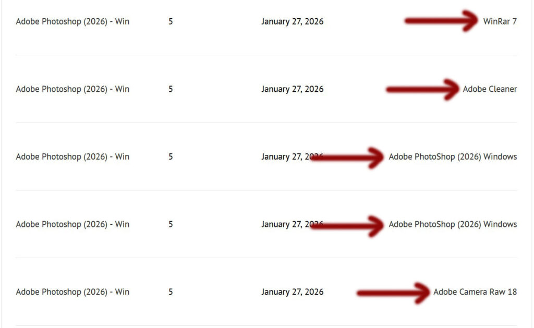Click the number 5 in the upper PhotoShop Windows row

tap(171, 156)
